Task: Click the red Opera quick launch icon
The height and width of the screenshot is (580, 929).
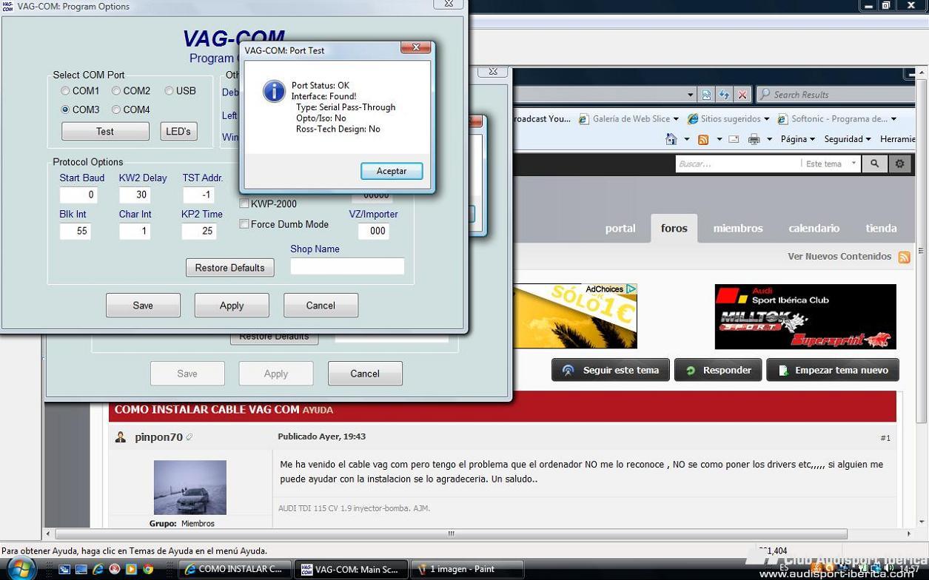Action: [x=115, y=570]
